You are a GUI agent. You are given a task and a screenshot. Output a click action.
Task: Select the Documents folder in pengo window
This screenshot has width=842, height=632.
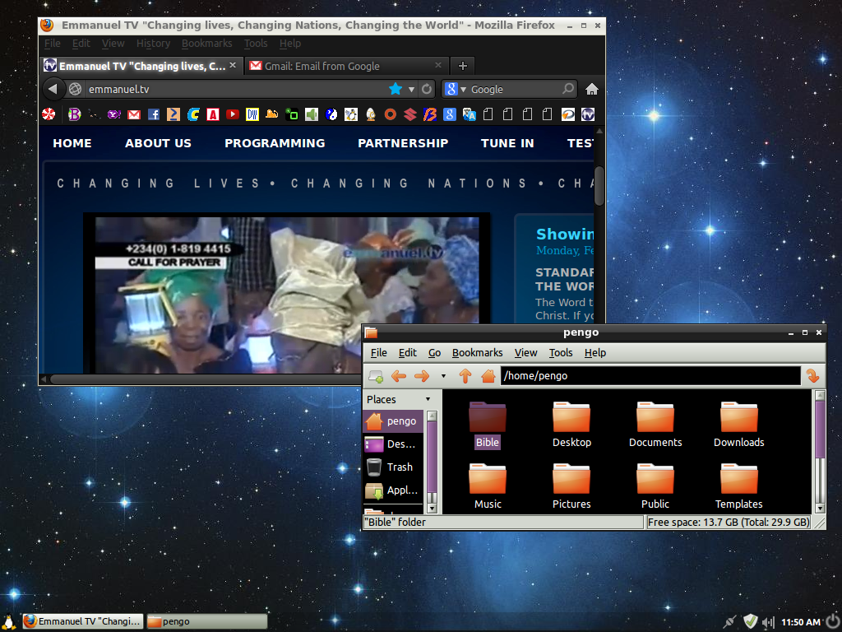655,425
